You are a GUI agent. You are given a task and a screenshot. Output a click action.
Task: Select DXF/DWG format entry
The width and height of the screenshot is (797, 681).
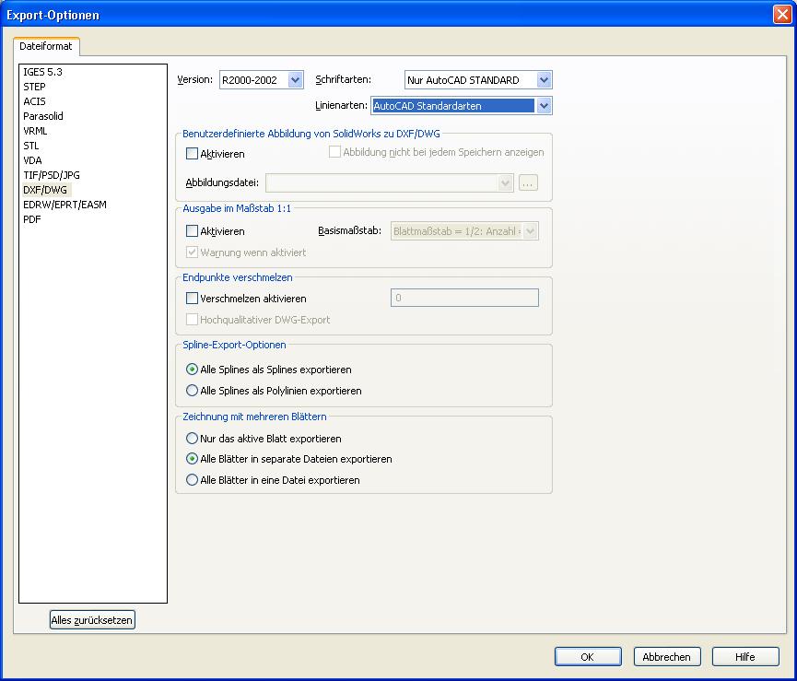[45, 190]
